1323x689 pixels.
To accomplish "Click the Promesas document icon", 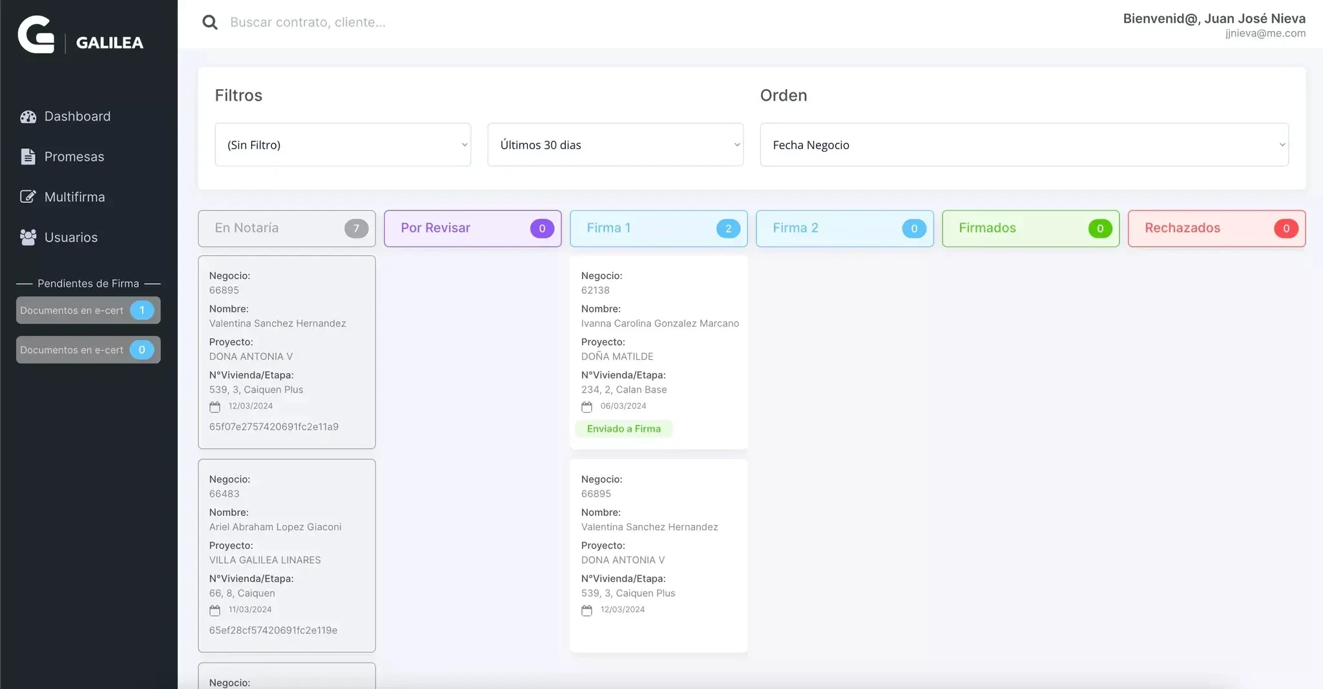I will pos(28,157).
